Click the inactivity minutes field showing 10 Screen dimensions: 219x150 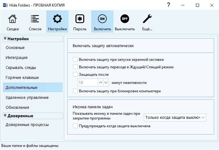pos(88,83)
